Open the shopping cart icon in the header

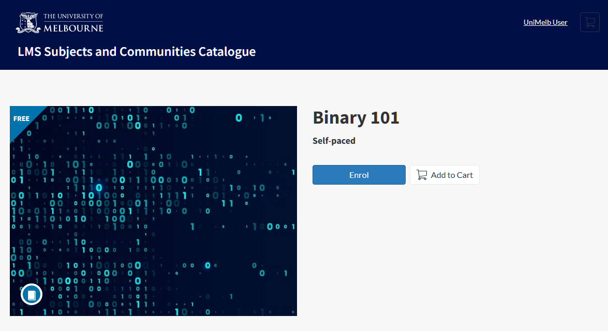point(589,22)
